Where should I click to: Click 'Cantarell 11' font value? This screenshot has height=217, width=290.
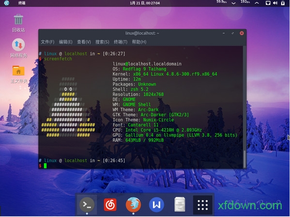[143, 125]
